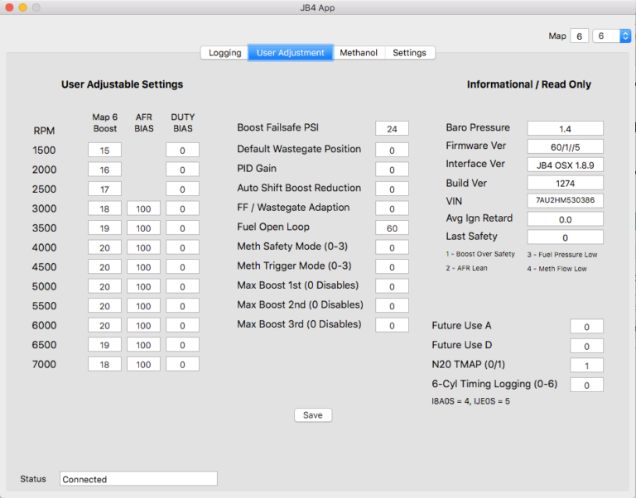This screenshot has height=498, width=636.
Task: Switch to the Logging tab
Action: click(224, 53)
